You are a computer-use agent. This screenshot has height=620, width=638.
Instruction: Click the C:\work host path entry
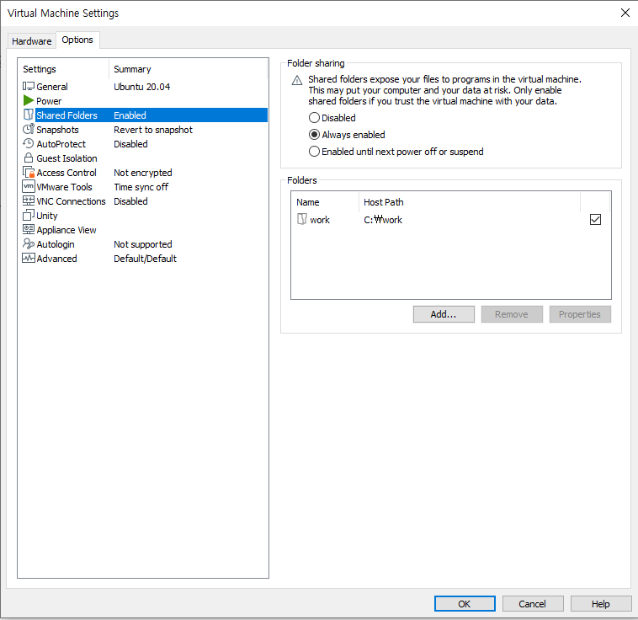point(383,220)
